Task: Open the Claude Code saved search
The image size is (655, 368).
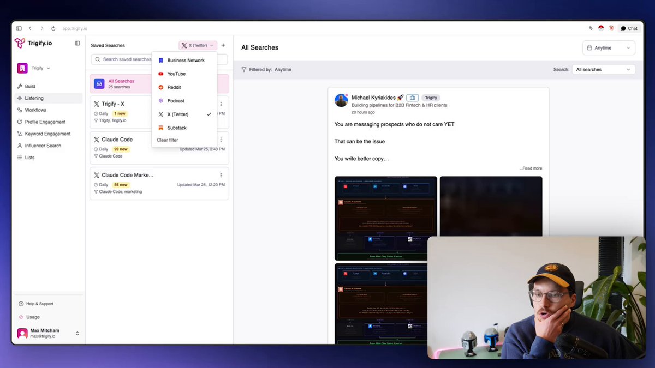Action: (x=159, y=147)
